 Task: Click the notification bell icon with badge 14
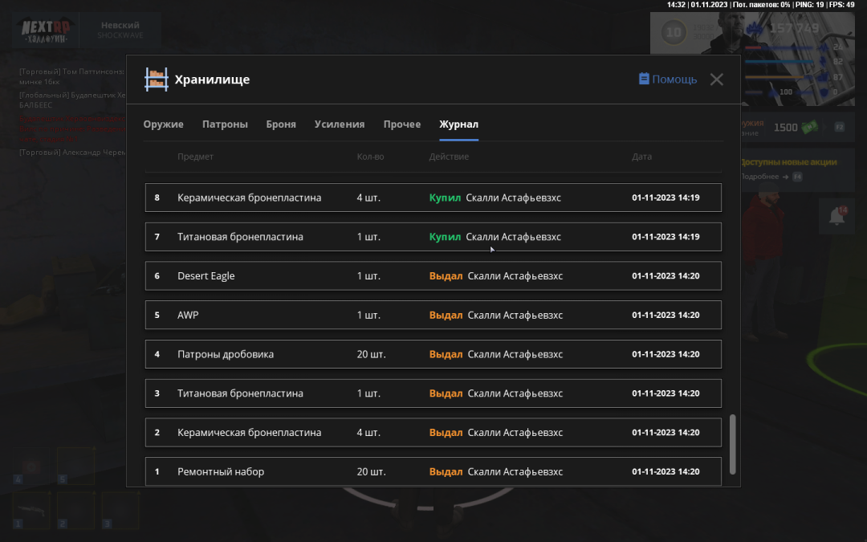tap(837, 216)
